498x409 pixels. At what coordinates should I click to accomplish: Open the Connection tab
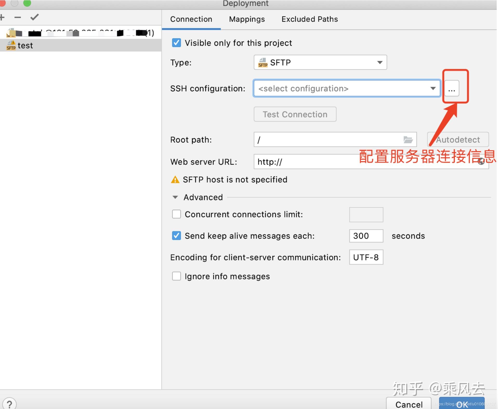point(191,19)
